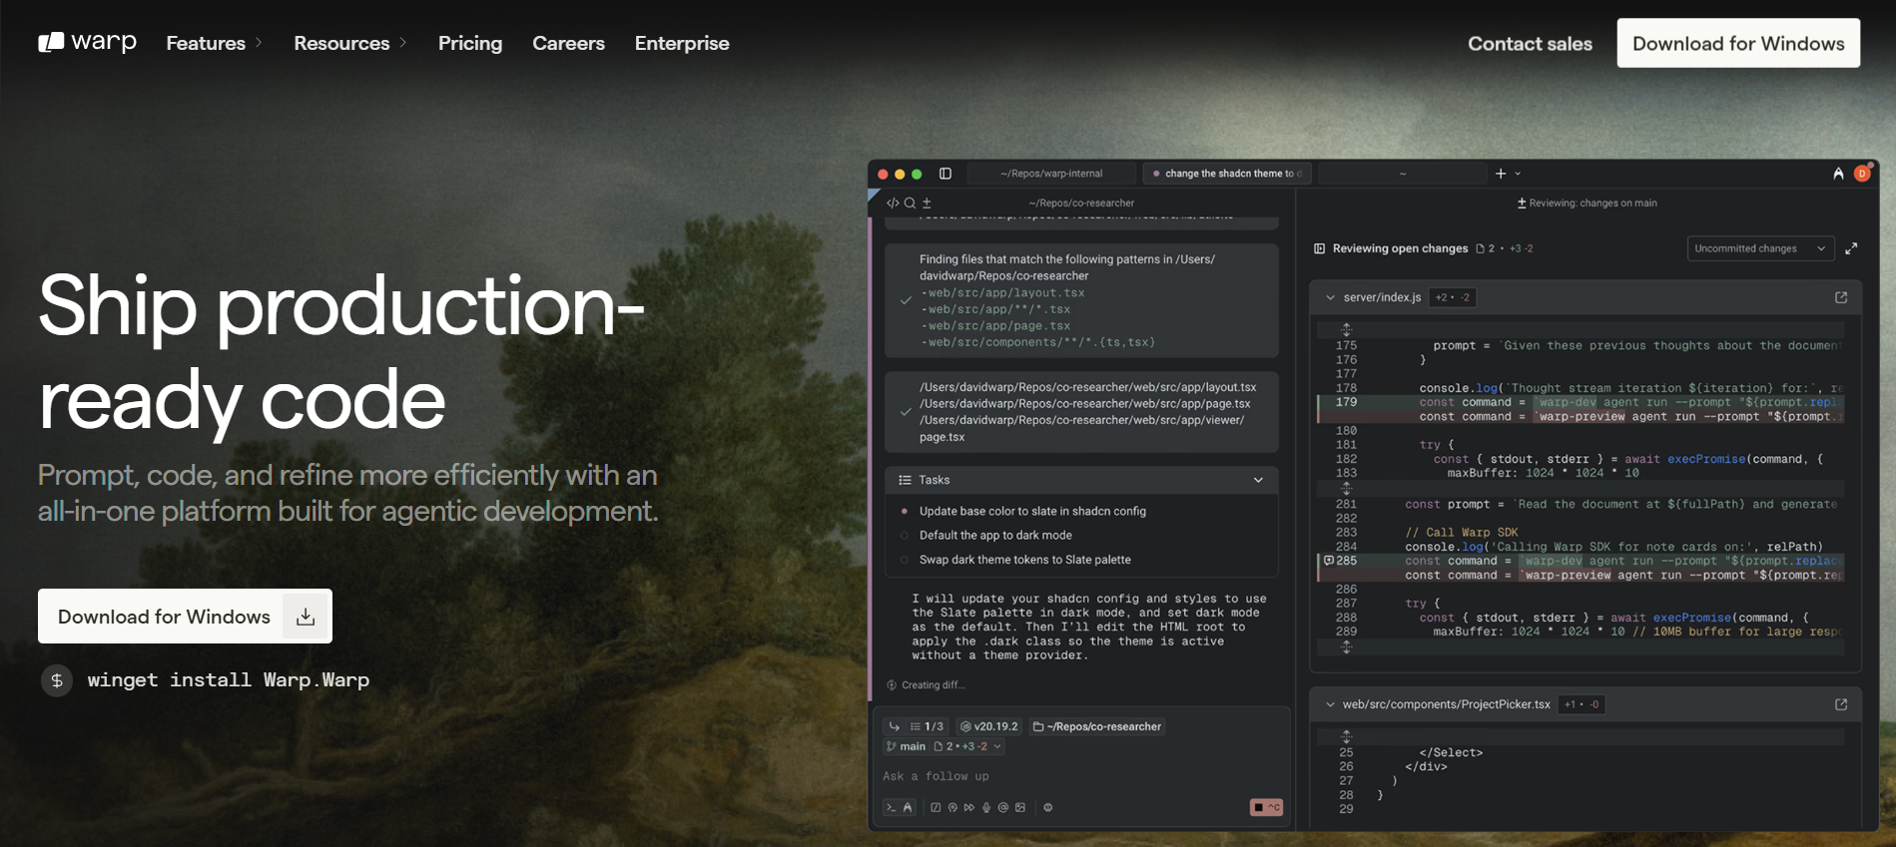Expand the '2 • +3 -2' changes dropdown

[x=967, y=746]
